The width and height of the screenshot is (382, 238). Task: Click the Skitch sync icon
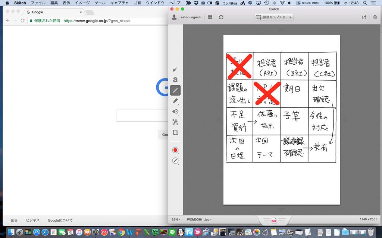221,17
